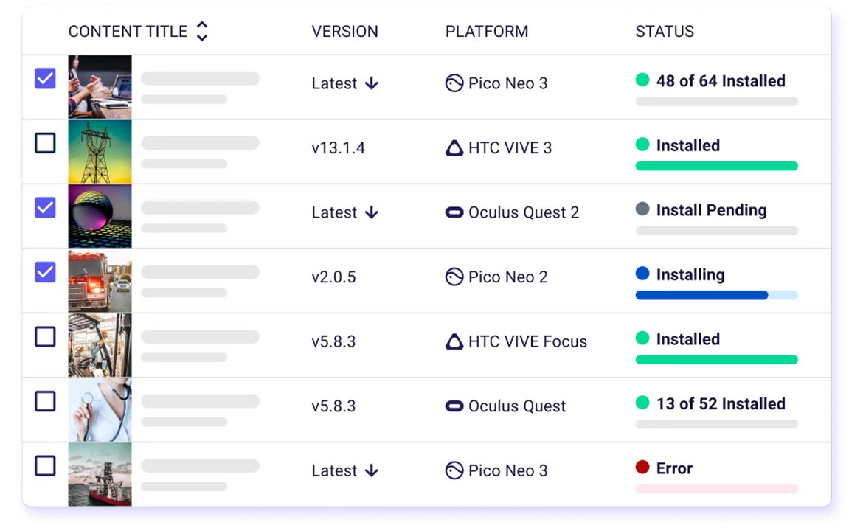The width and height of the screenshot is (863, 528).
Task: Check the checkbox for the v13.1.4 row
Action: pyautogui.click(x=45, y=143)
